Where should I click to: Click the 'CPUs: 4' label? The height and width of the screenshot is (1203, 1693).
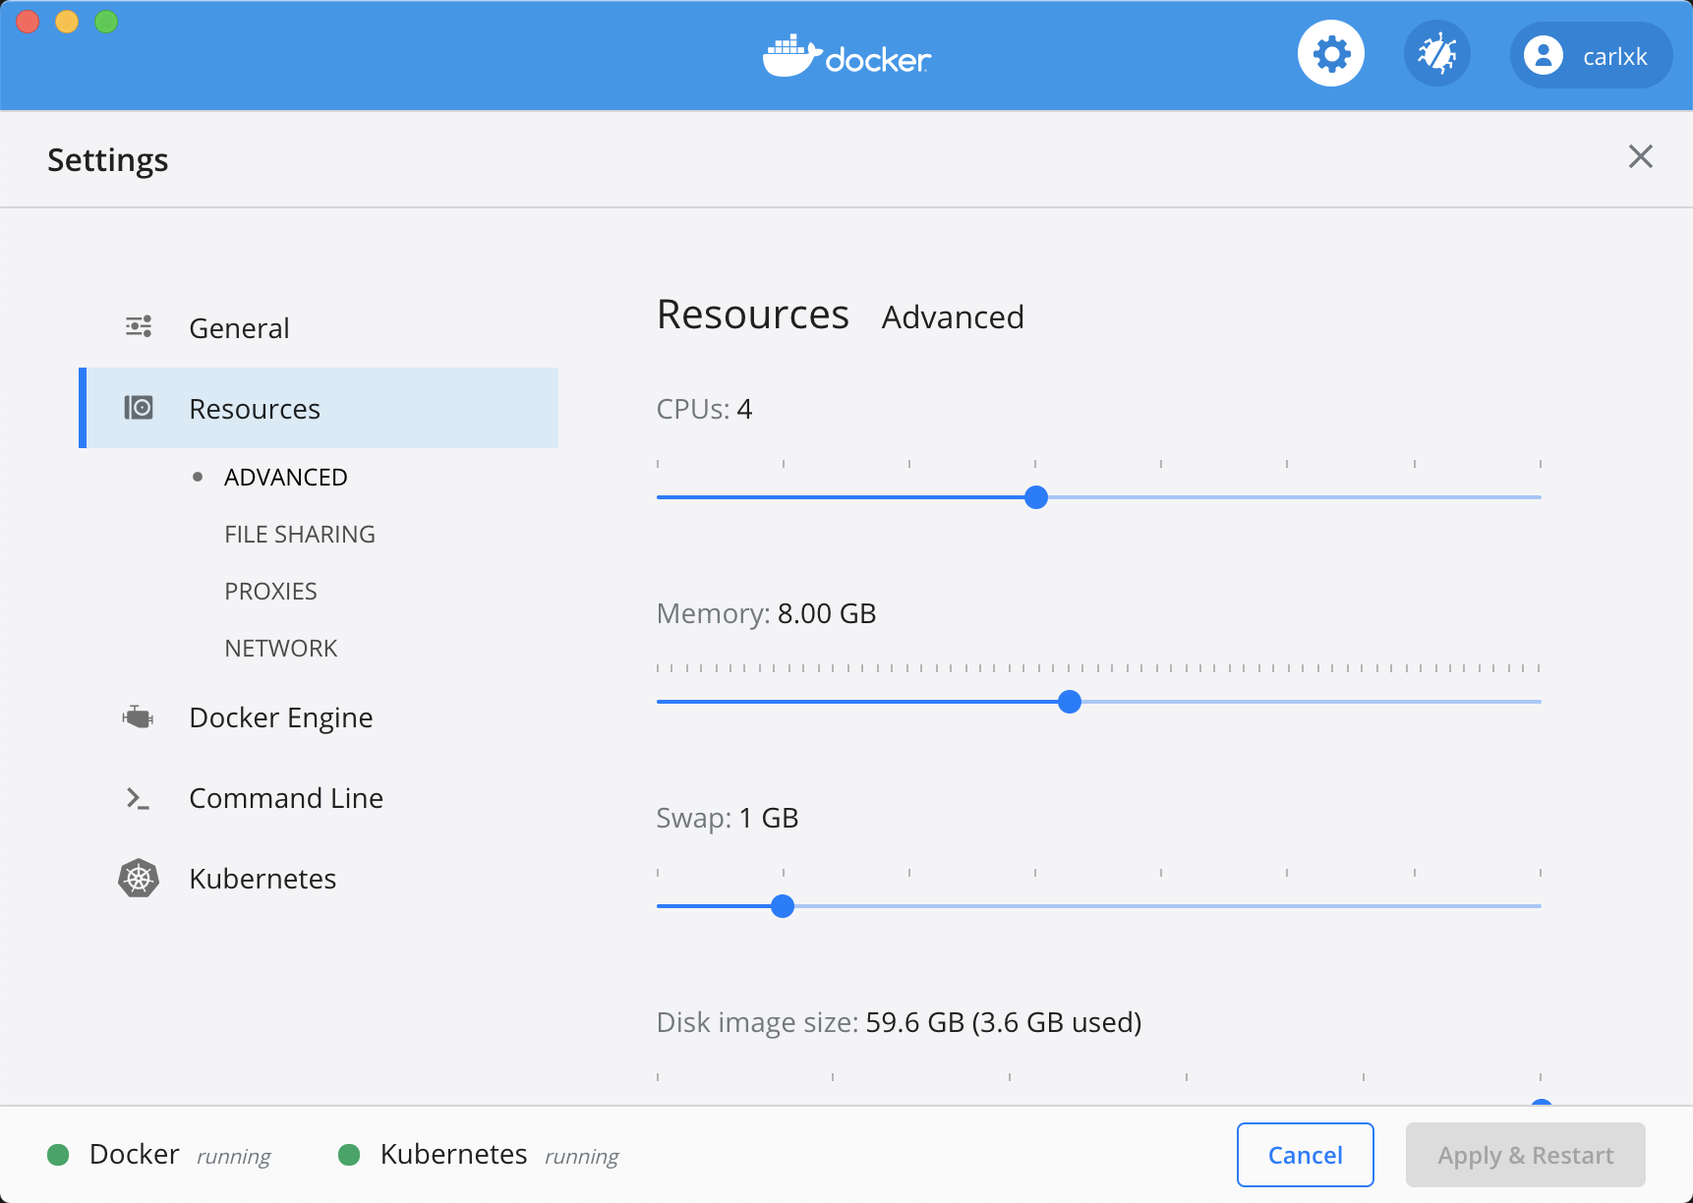point(704,409)
